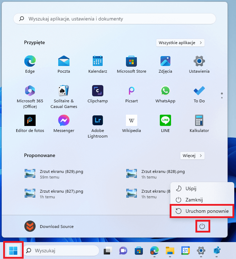Image resolution: width=236 pixels, height=259 pixels.
Task: Open the Kalkulator app
Action: pos(199,124)
